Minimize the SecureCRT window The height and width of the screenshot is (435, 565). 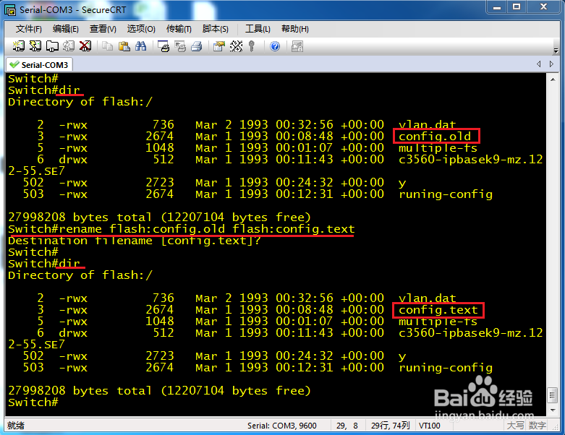[497, 7]
